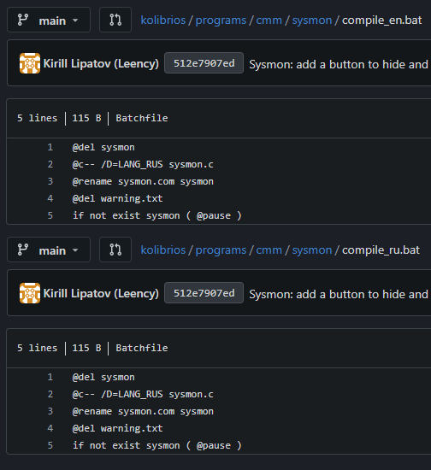Click commit hash 512e7907ed in lower file

coord(204,293)
